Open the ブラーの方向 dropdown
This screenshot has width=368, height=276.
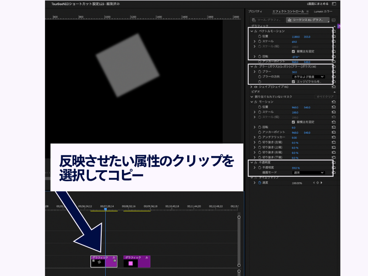(x=308, y=76)
